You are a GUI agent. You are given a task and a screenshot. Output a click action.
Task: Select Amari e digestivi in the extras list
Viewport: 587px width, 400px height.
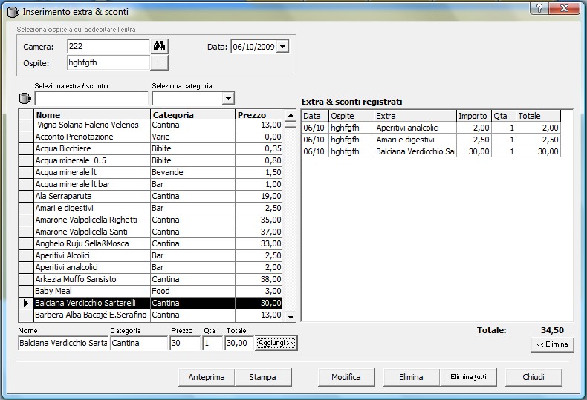(150, 209)
